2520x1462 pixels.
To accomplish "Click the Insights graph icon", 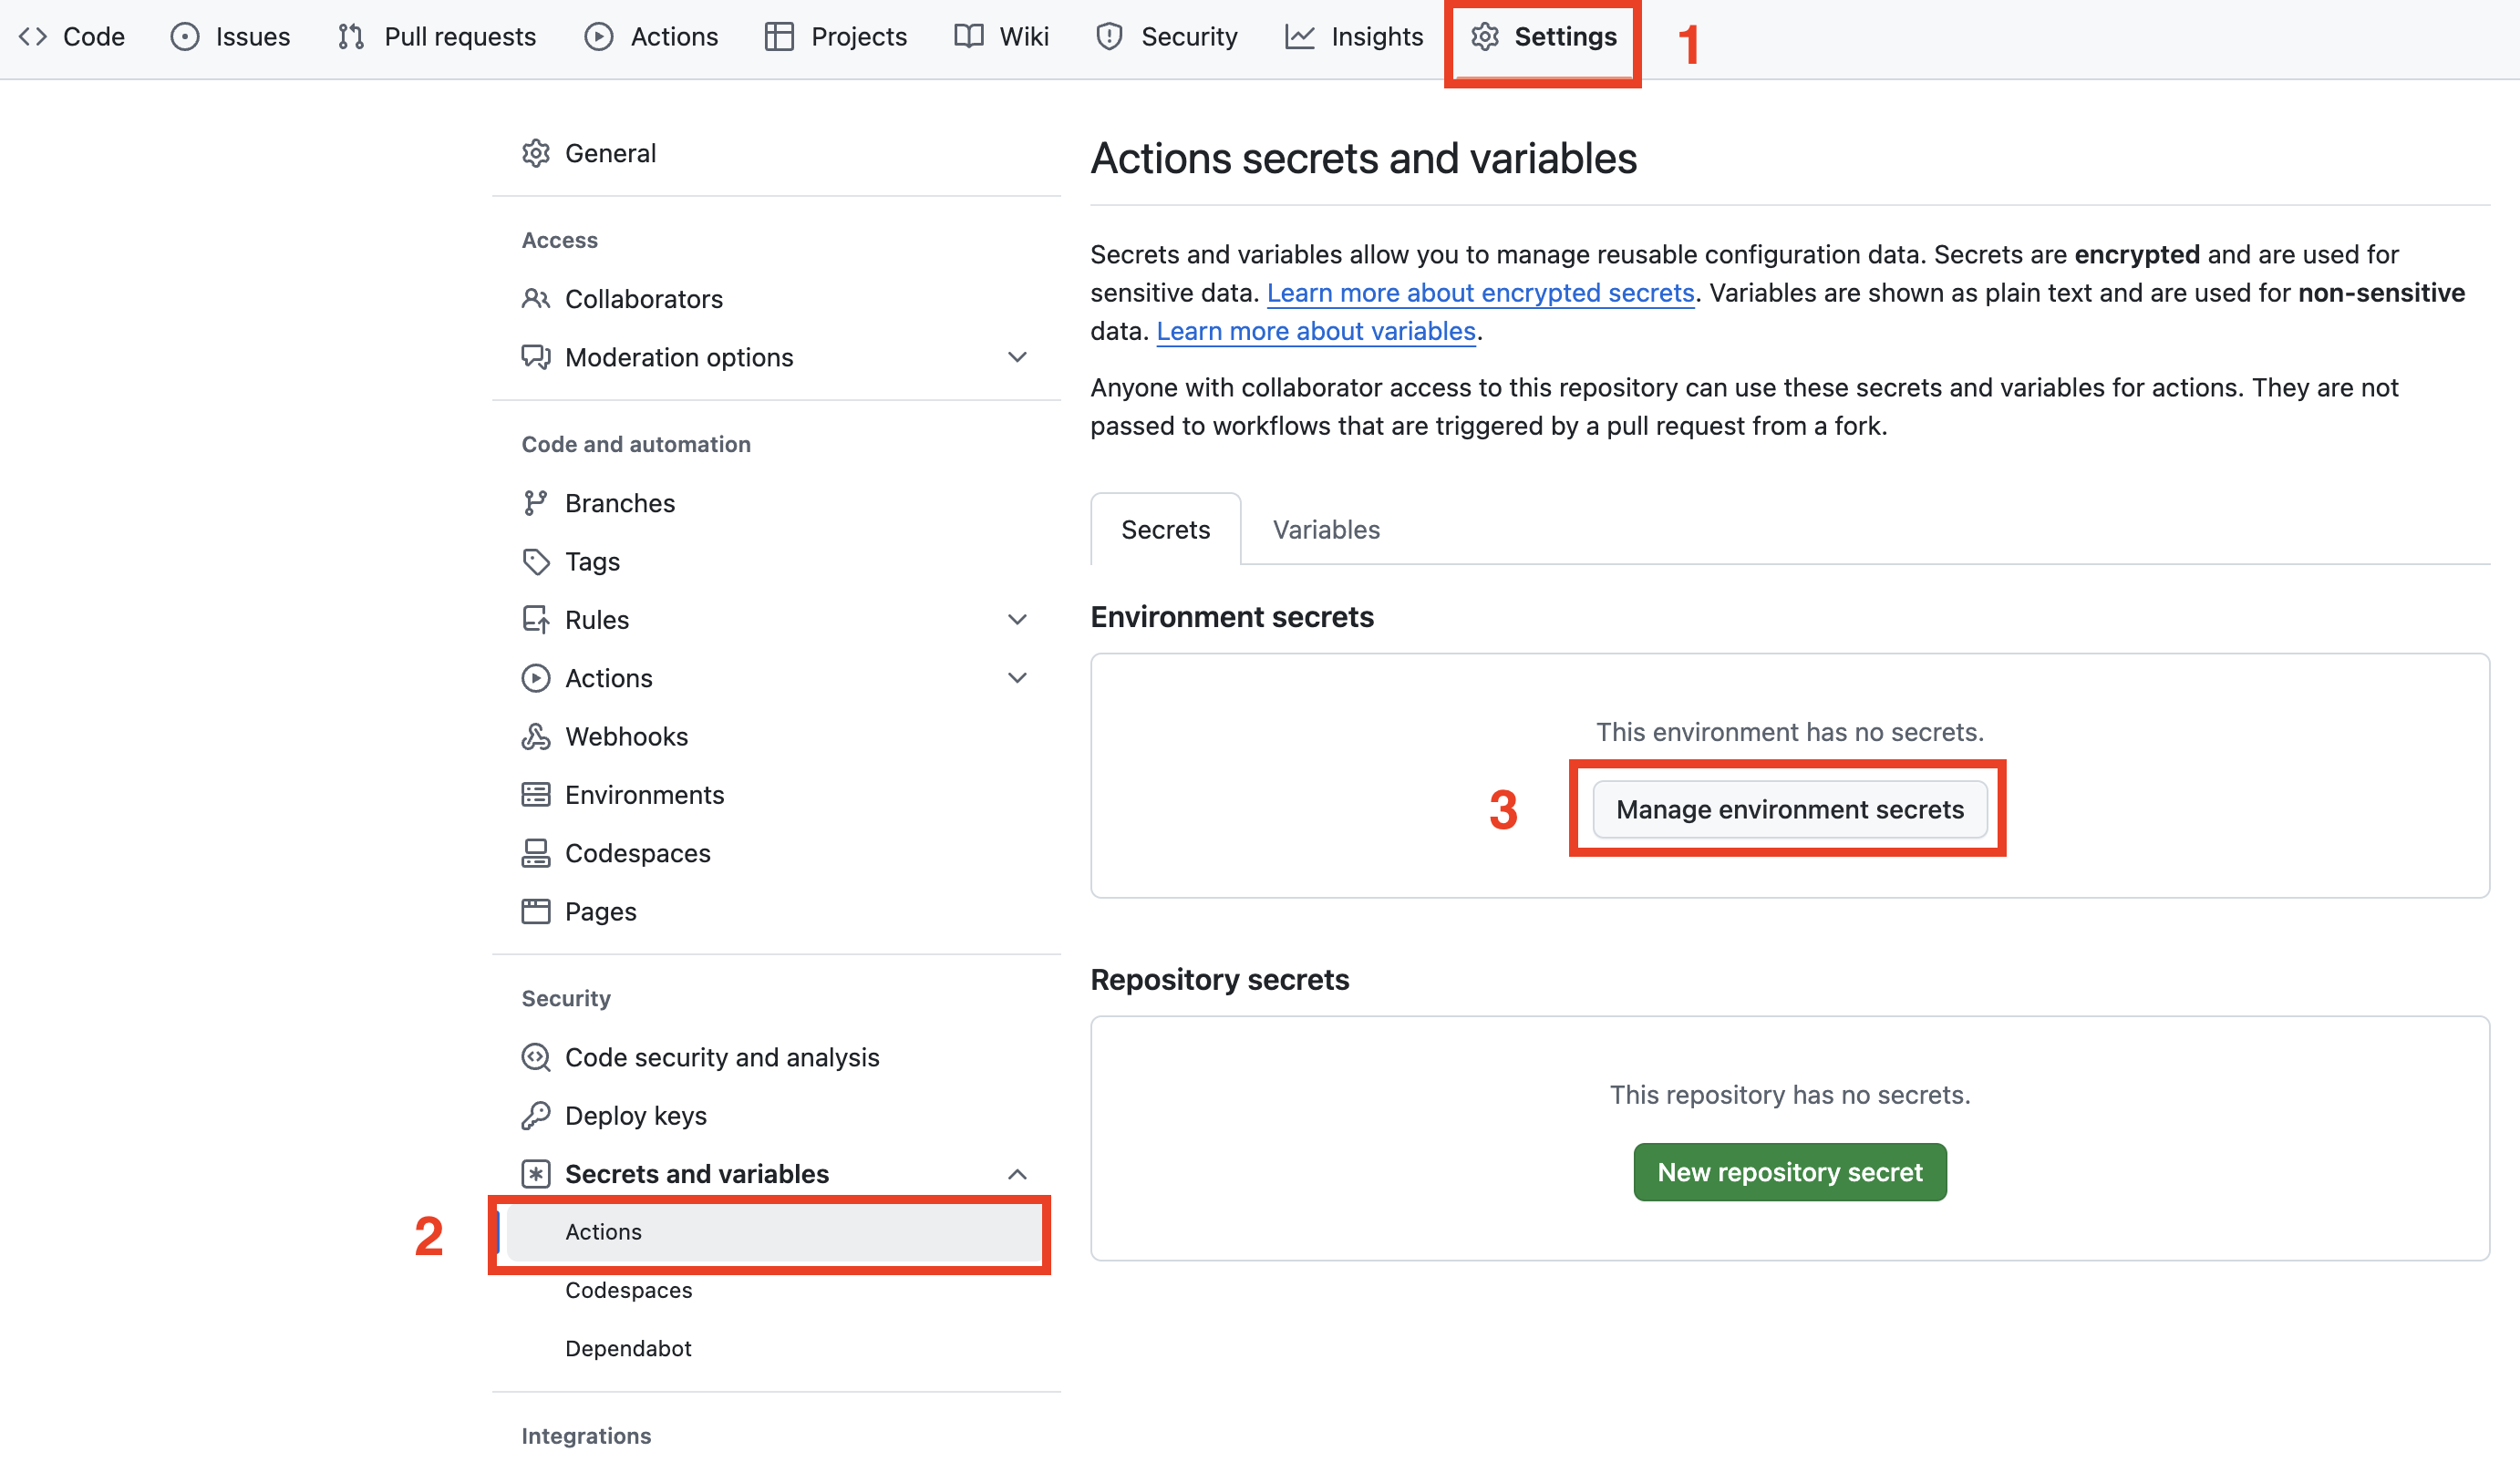I will coord(1300,37).
